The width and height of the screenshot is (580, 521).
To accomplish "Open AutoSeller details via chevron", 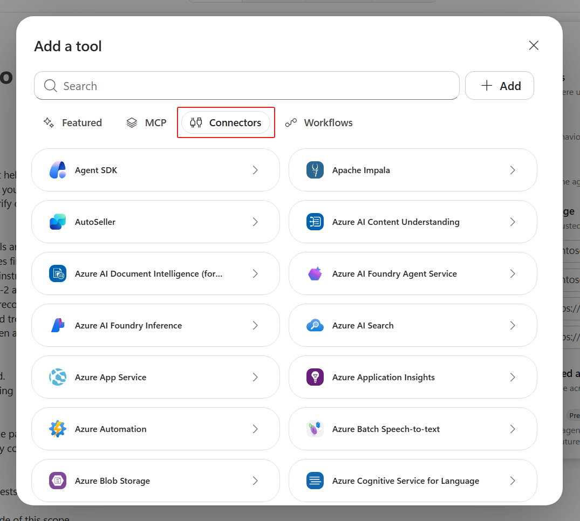I will pos(255,222).
